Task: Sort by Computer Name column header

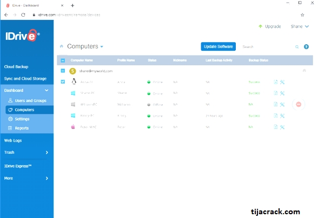Action: [x=82, y=60]
